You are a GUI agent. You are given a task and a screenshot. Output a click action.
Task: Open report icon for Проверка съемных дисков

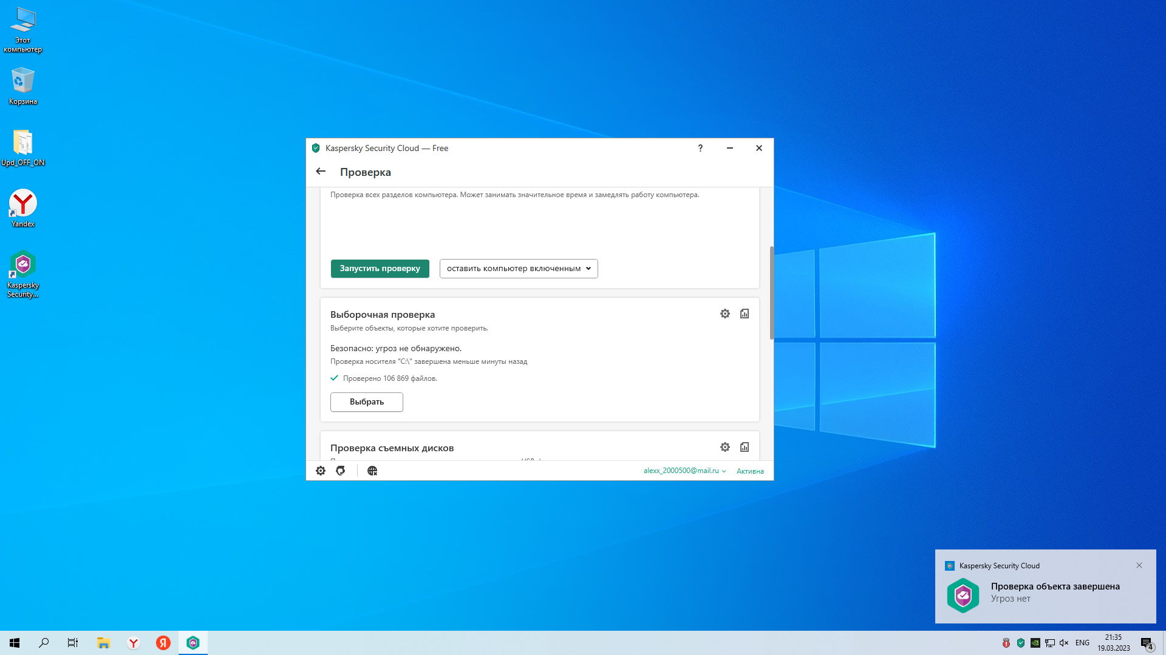[x=745, y=447]
